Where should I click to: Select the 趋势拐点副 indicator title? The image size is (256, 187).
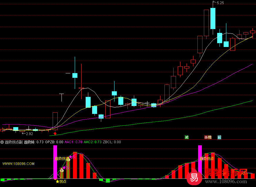[x=14, y=142]
